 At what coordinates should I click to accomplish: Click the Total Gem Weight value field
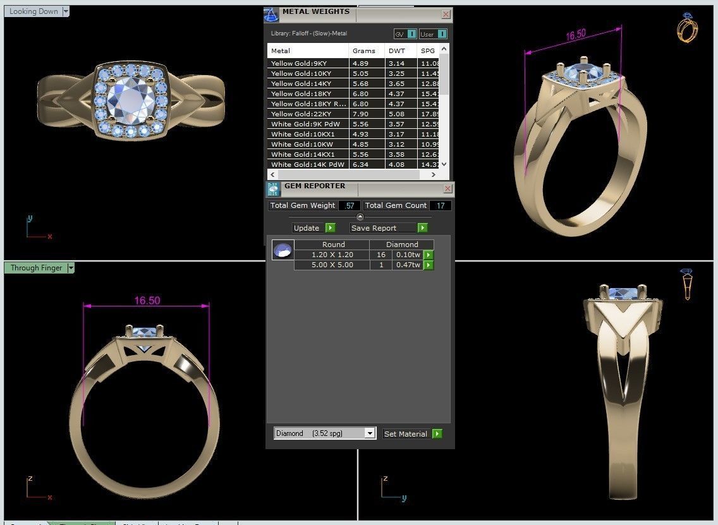click(350, 205)
